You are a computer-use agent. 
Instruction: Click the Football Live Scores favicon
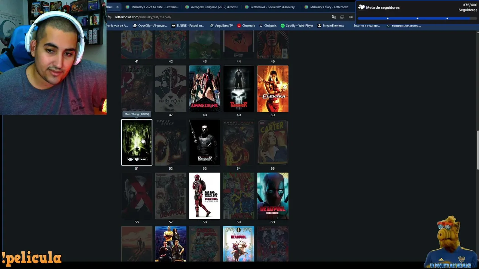click(x=388, y=26)
